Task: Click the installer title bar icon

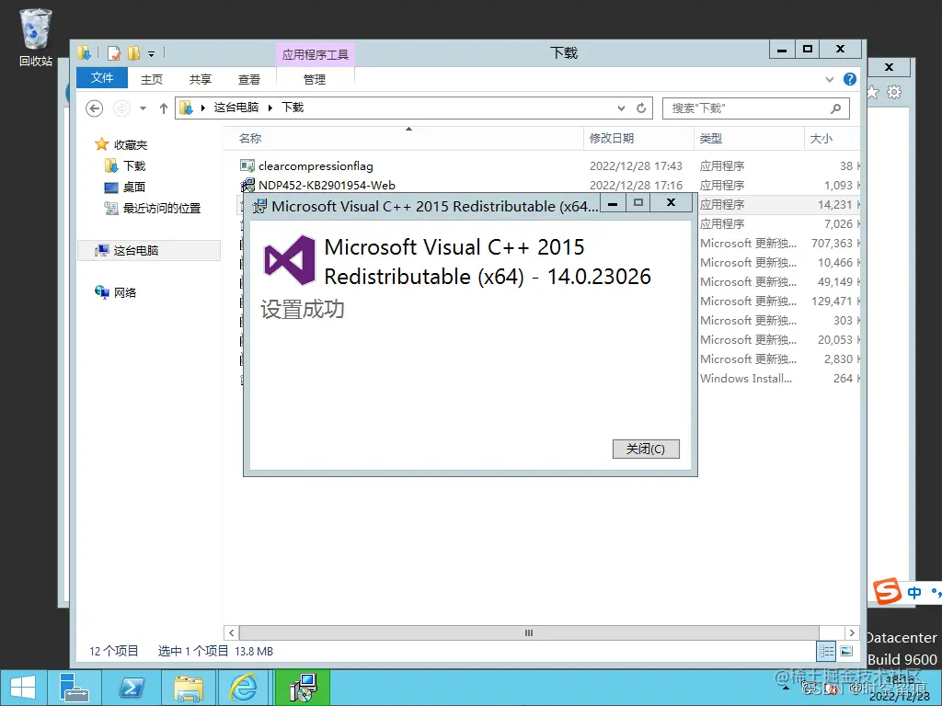Action: click(259, 206)
